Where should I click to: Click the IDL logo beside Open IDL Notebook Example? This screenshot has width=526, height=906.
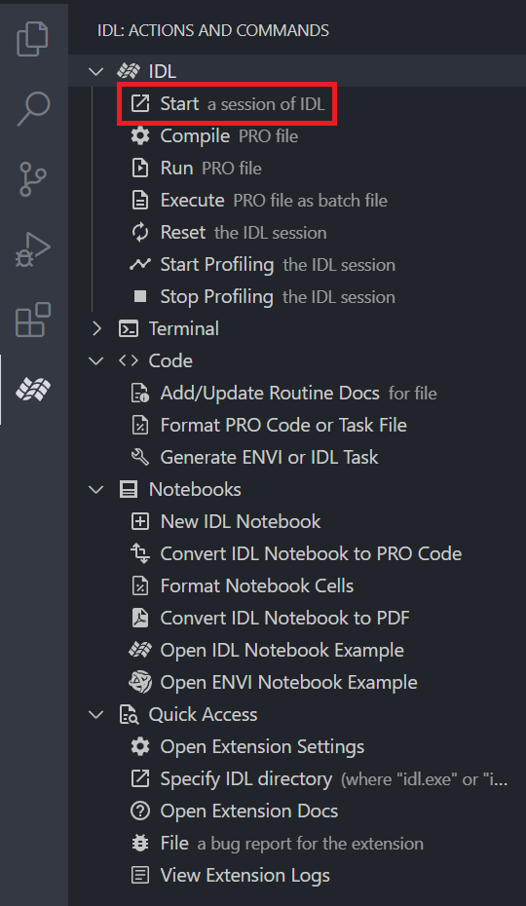pos(140,650)
